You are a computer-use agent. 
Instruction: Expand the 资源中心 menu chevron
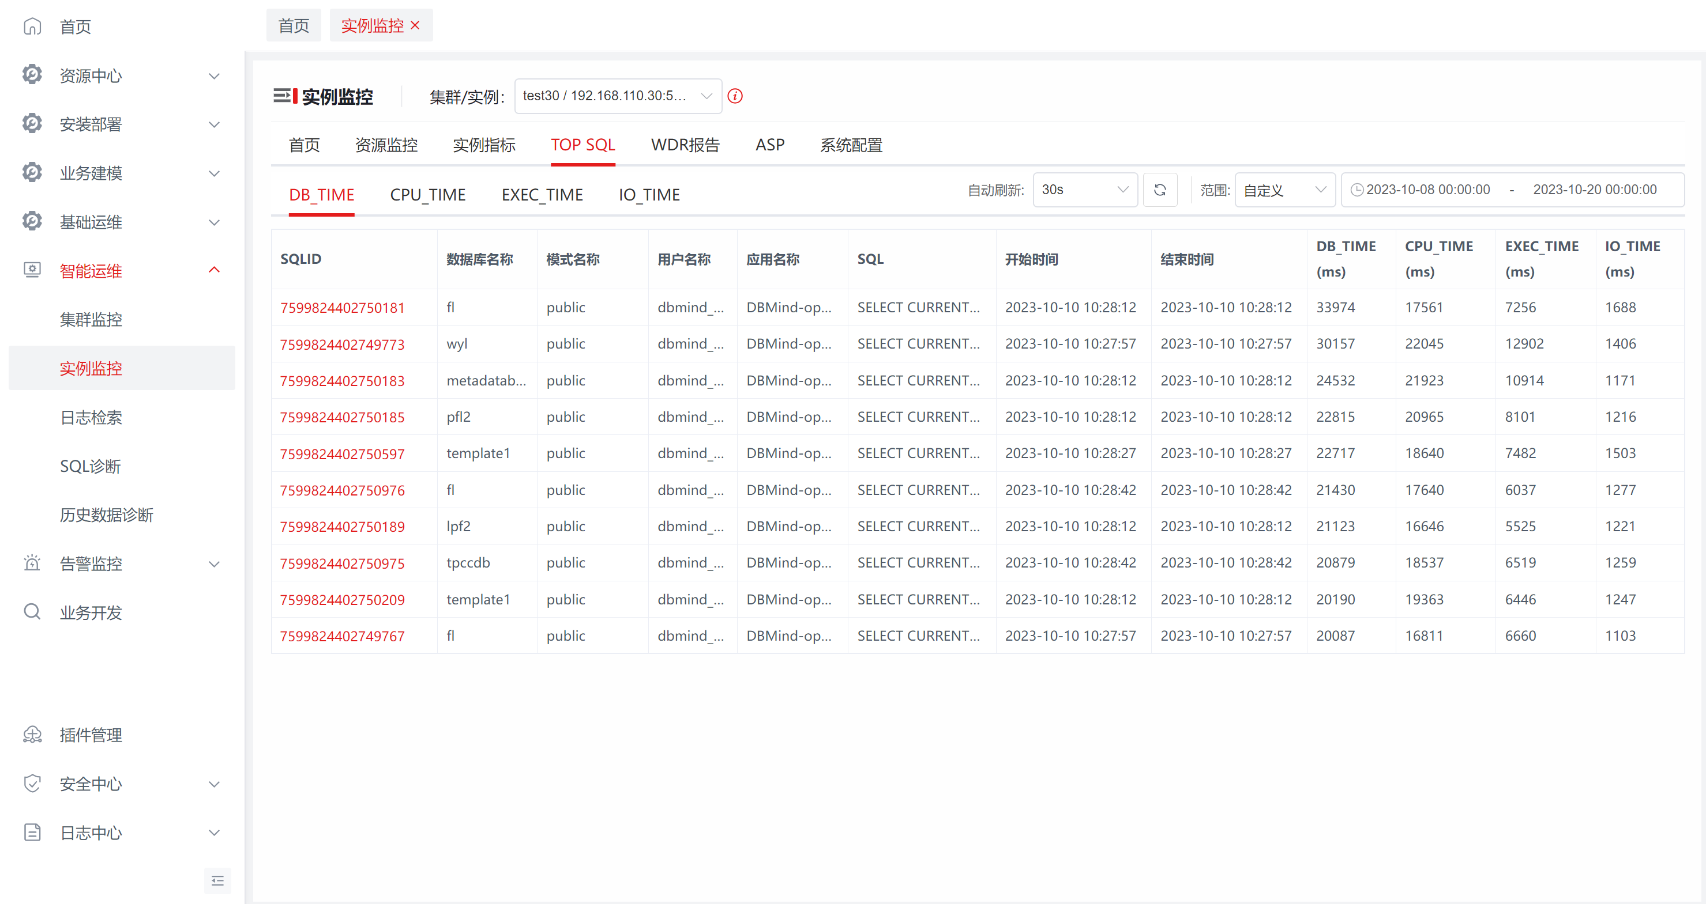[x=214, y=76]
